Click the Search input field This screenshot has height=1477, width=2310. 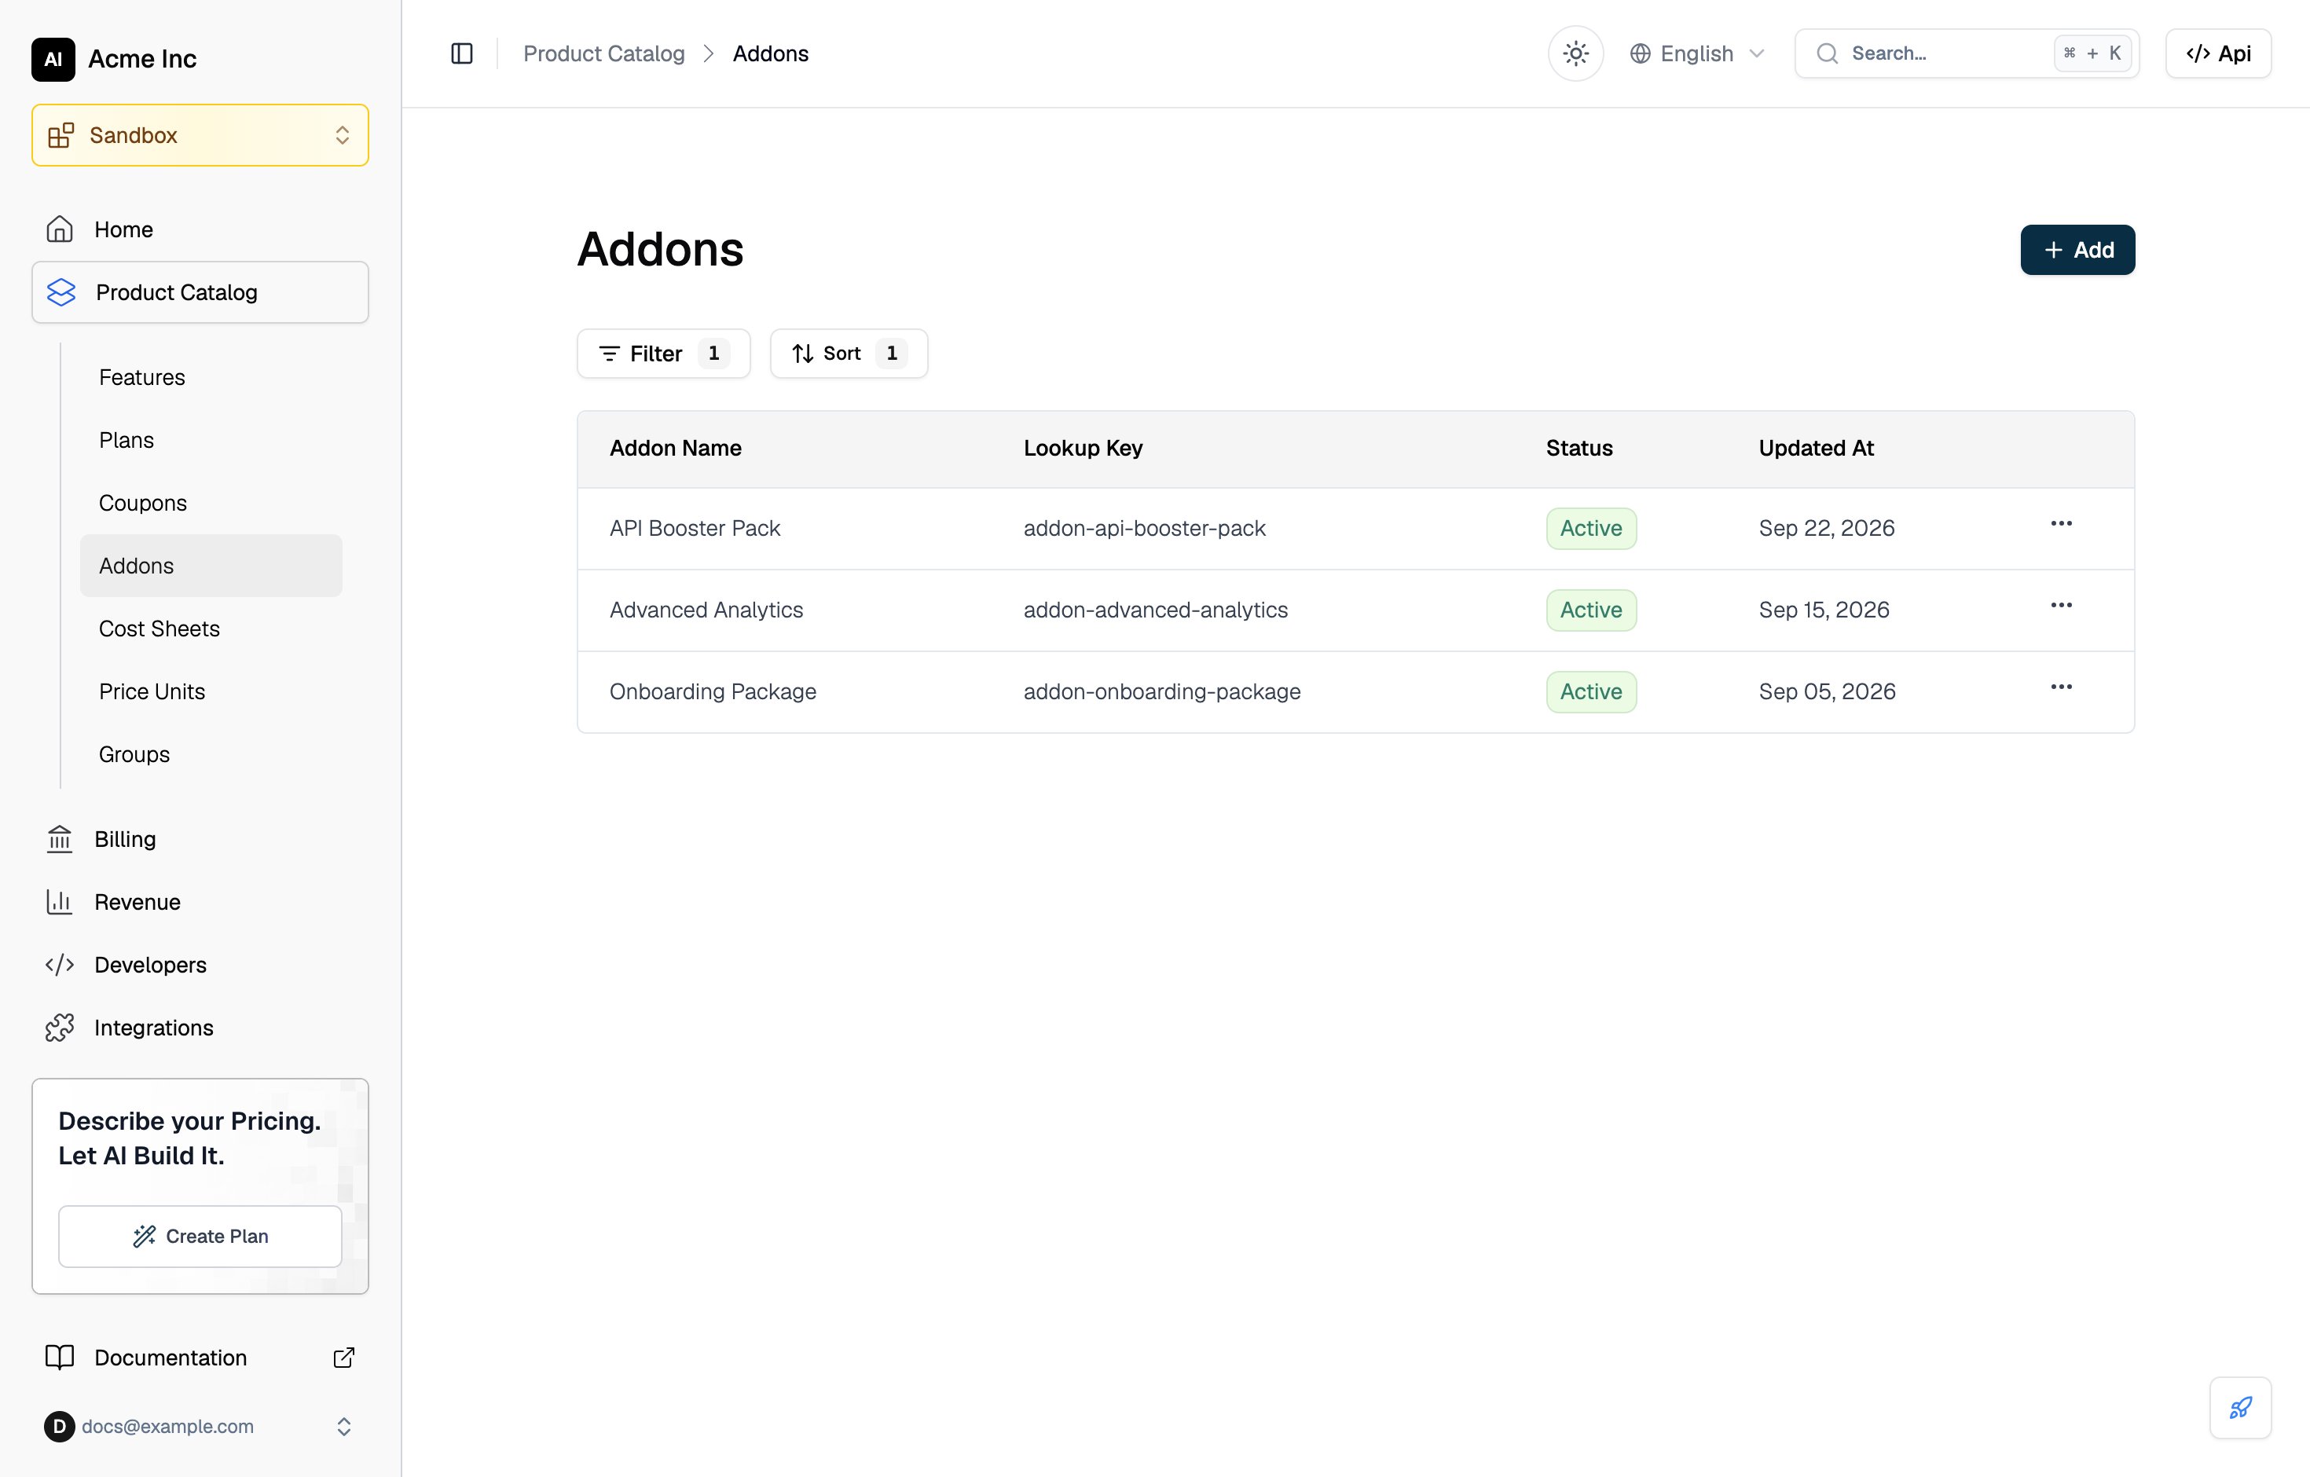coord(1967,53)
